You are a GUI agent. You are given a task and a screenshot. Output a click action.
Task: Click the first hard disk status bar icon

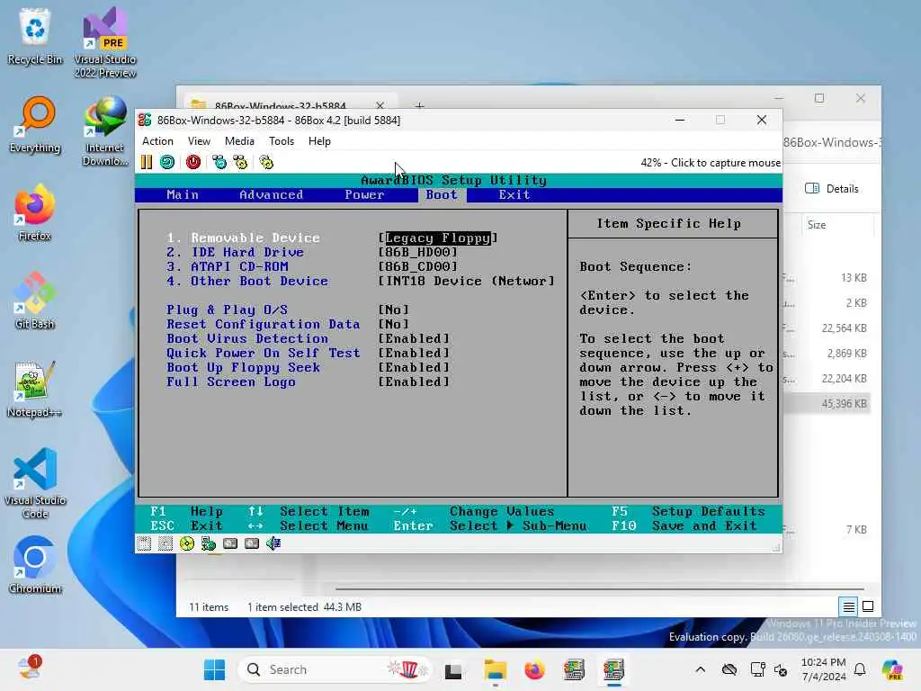230,543
